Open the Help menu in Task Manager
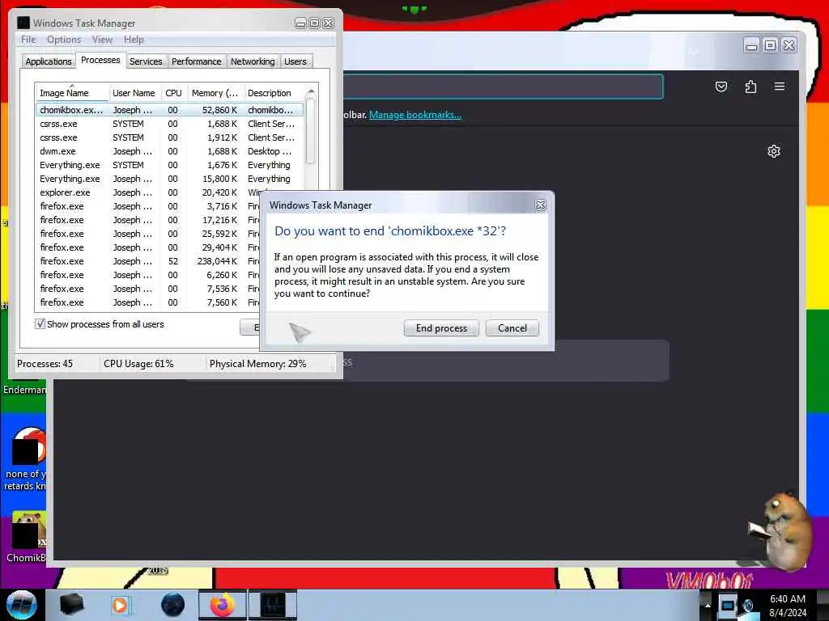The width and height of the screenshot is (829, 621). (134, 40)
